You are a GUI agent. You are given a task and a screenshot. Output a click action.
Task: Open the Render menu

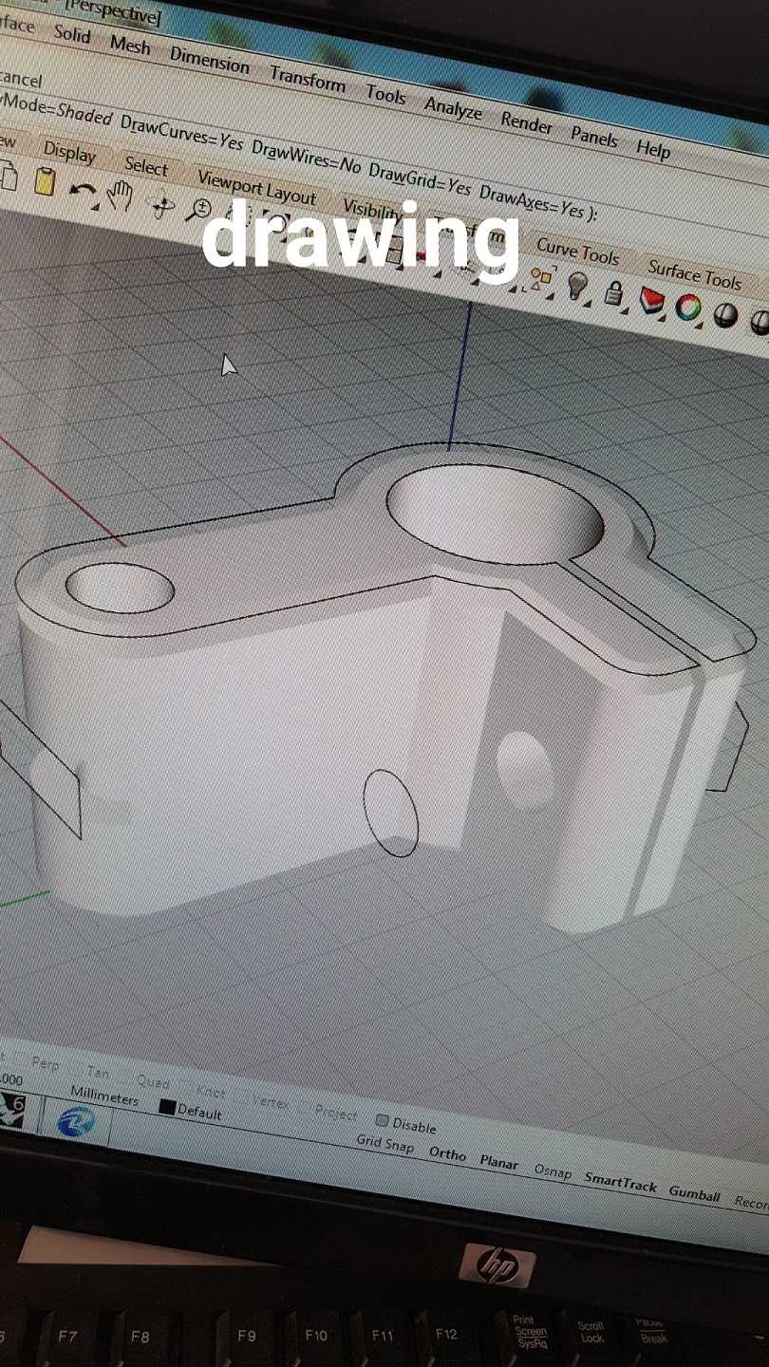pyautogui.click(x=527, y=122)
